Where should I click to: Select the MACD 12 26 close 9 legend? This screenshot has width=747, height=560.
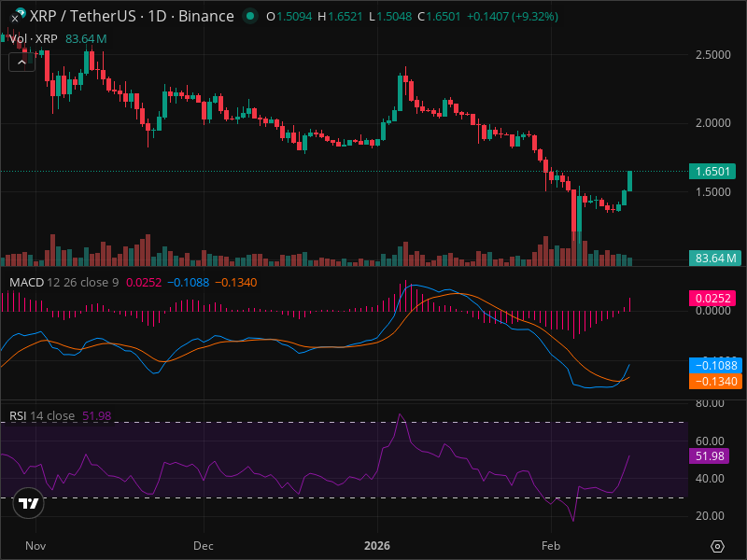click(x=63, y=283)
